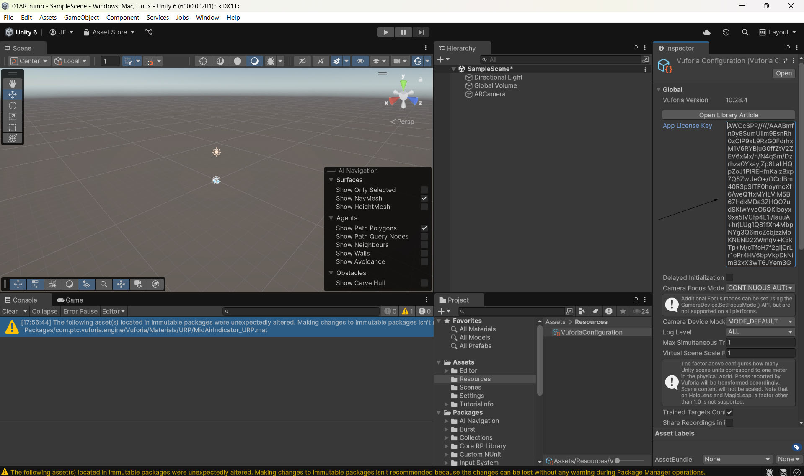Expand the TutorialInfo folder

pyautogui.click(x=446, y=404)
